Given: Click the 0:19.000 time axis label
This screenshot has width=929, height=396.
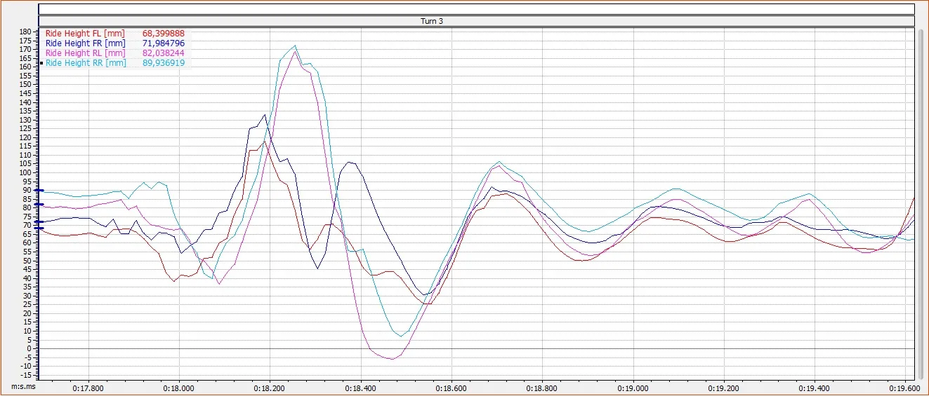Looking at the screenshot, I should click(633, 387).
